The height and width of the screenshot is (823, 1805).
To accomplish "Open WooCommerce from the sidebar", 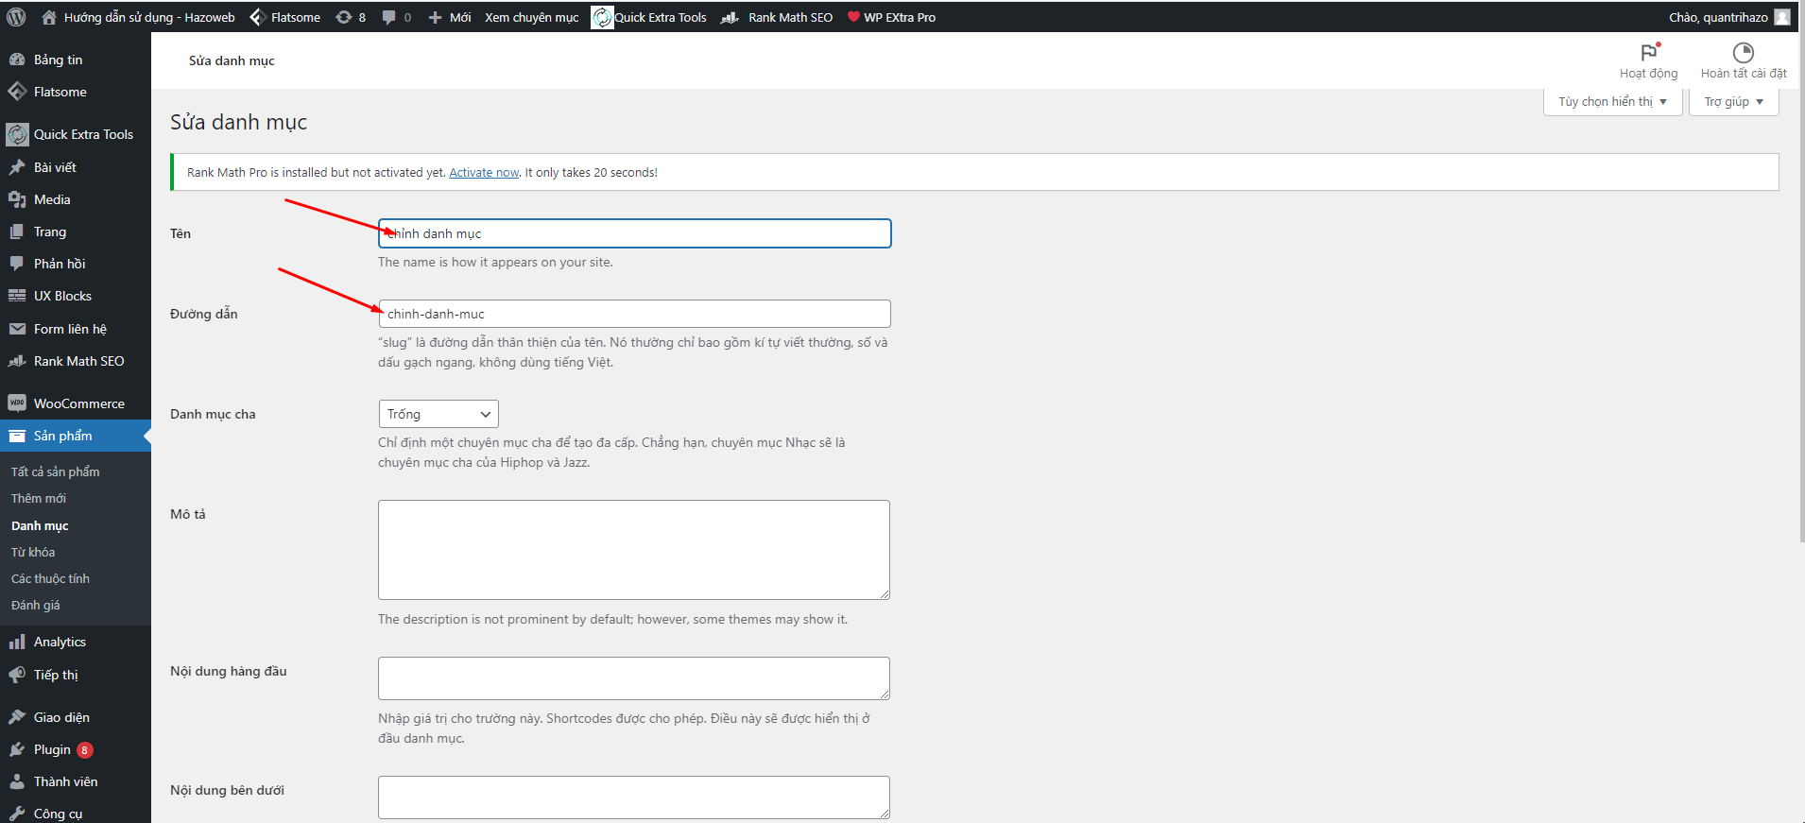I will [x=78, y=403].
